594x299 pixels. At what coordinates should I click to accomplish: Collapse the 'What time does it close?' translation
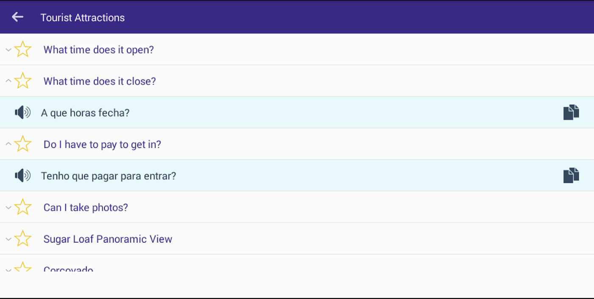click(8, 81)
